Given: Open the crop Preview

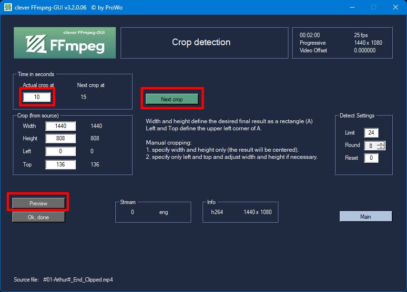Looking at the screenshot, I should (39, 204).
